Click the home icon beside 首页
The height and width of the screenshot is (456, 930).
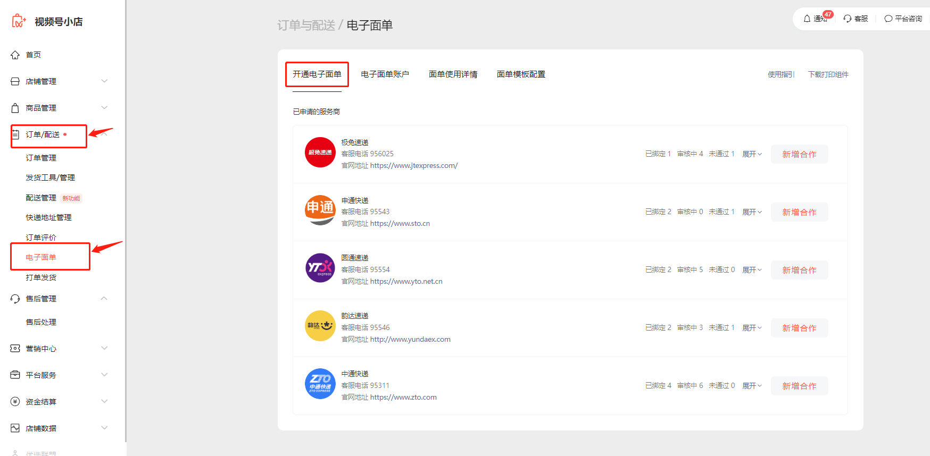15,55
